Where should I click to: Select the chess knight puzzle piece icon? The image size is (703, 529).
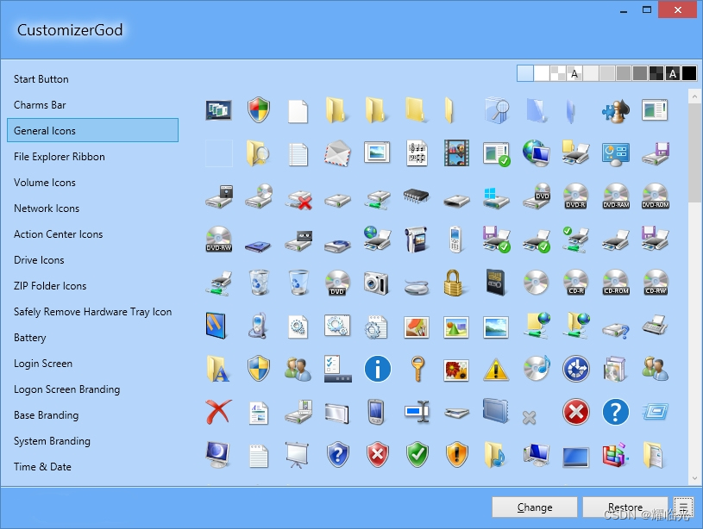tap(616, 110)
